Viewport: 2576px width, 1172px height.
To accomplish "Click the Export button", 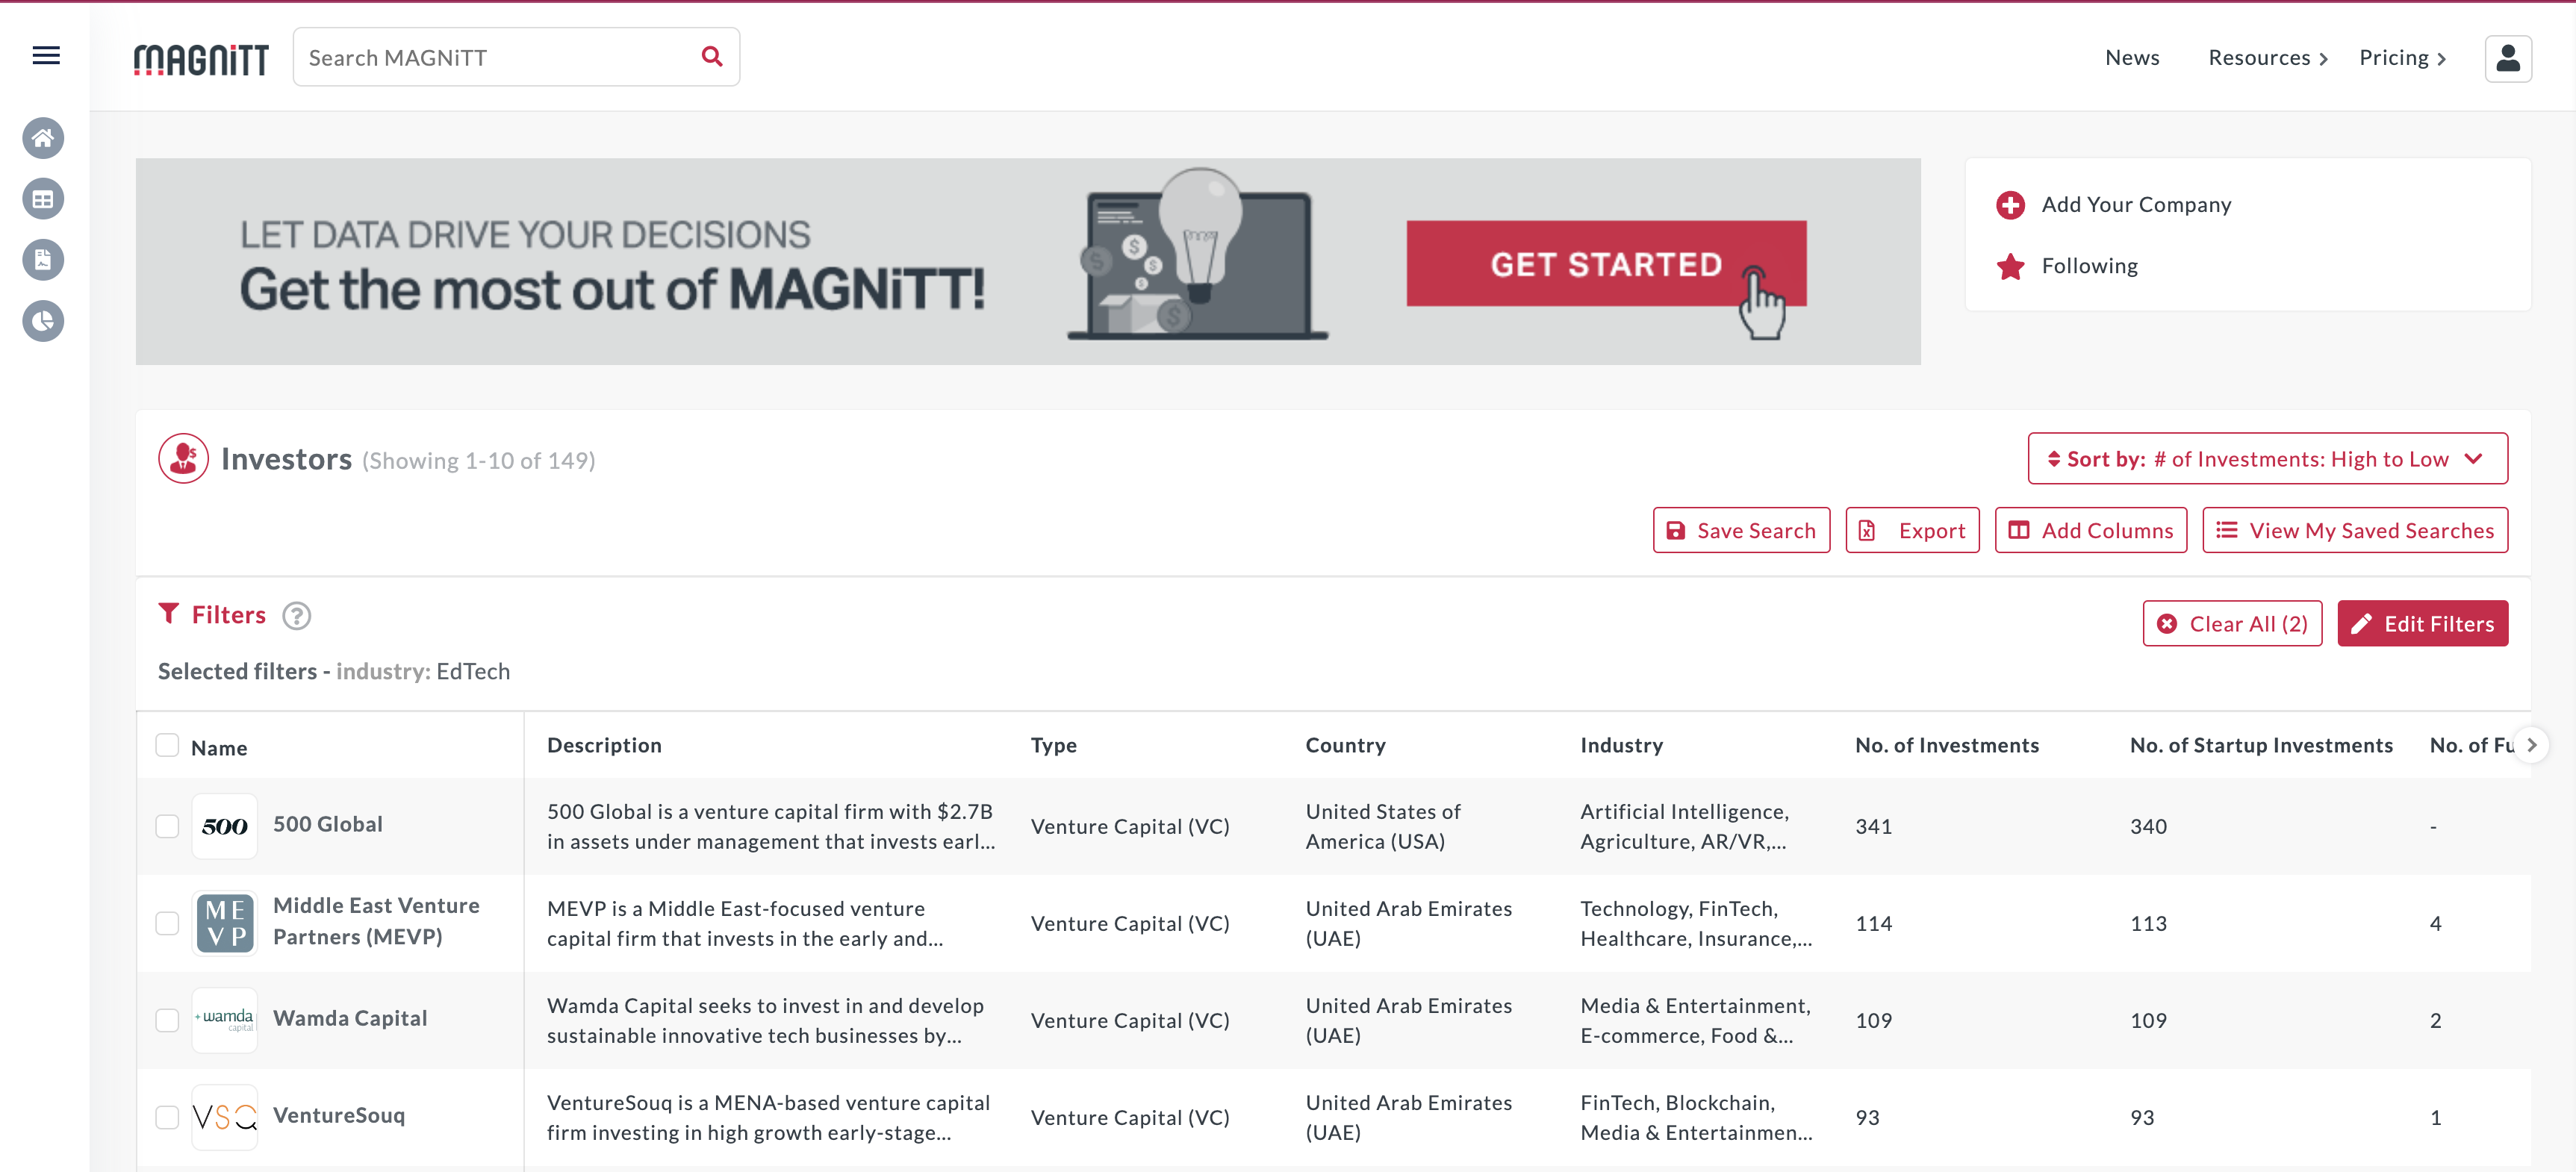I will (x=1912, y=530).
